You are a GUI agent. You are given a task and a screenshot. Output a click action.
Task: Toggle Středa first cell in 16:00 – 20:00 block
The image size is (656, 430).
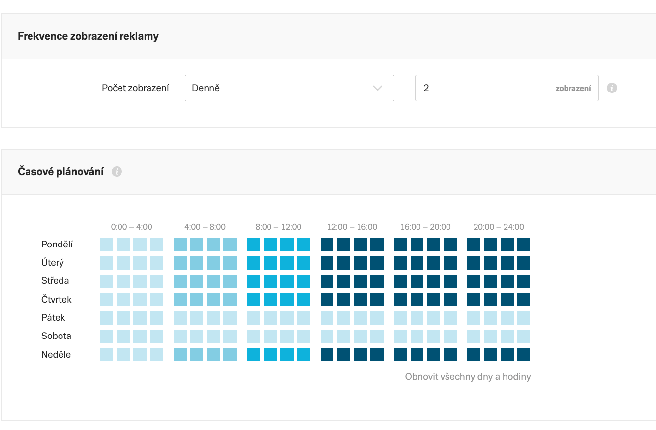pos(400,281)
